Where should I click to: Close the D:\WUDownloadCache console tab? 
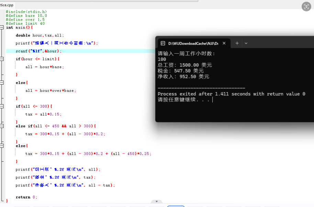224,43
